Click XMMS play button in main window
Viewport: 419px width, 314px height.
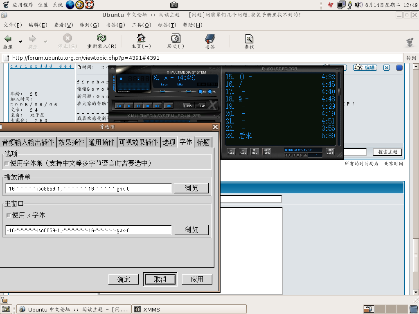point(128,106)
